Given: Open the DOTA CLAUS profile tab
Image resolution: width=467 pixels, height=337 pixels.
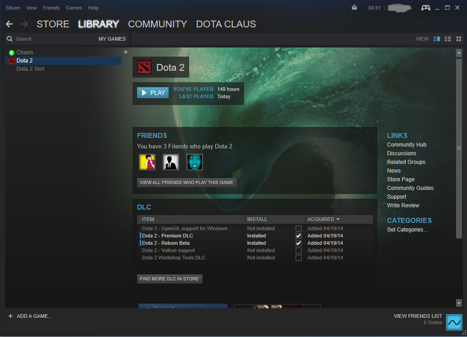Looking at the screenshot, I should (x=226, y=24).
